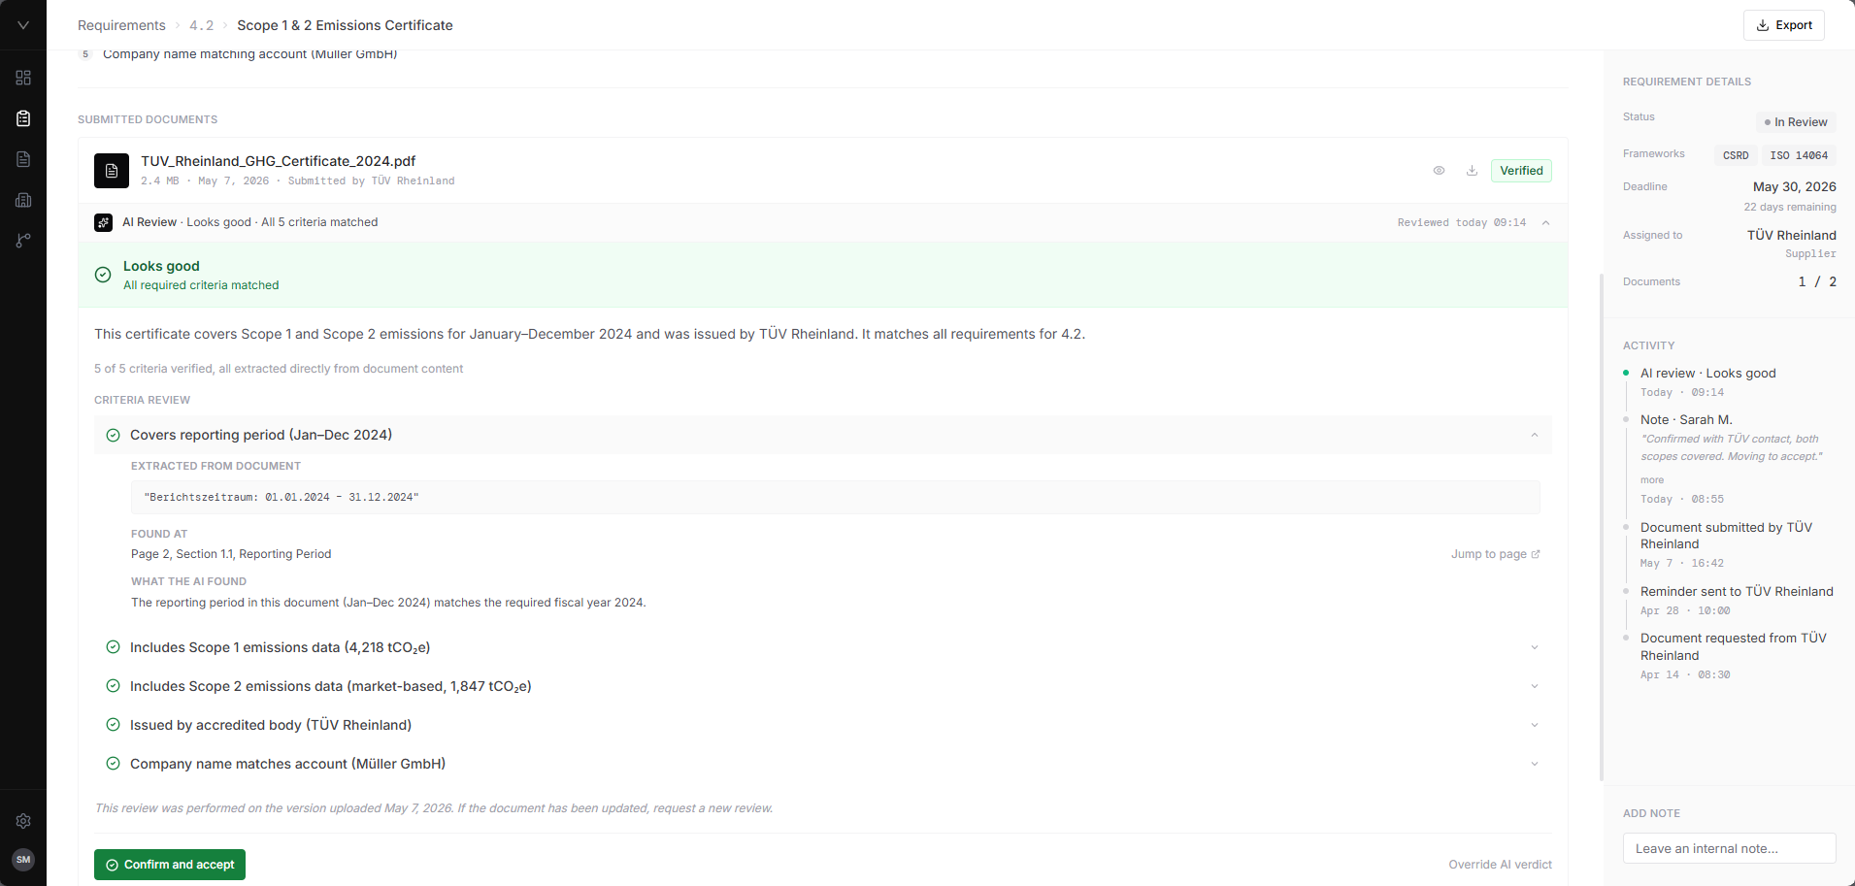Click the sidebar collapse chevron icon

tap(23, 25)
